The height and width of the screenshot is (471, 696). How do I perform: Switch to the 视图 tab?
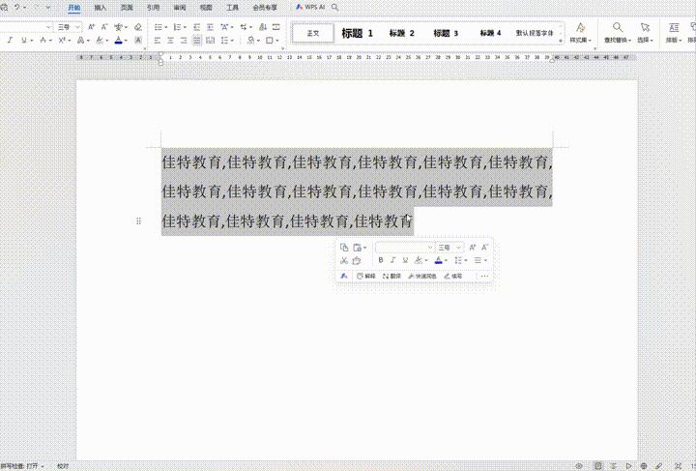click(206, 8)
